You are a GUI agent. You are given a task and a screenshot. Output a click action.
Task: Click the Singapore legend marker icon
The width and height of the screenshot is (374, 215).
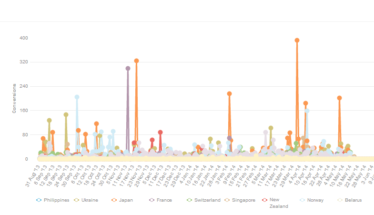227,200
